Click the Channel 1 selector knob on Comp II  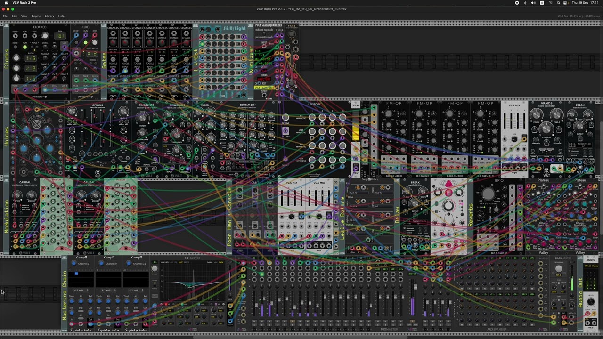[74, 264]
